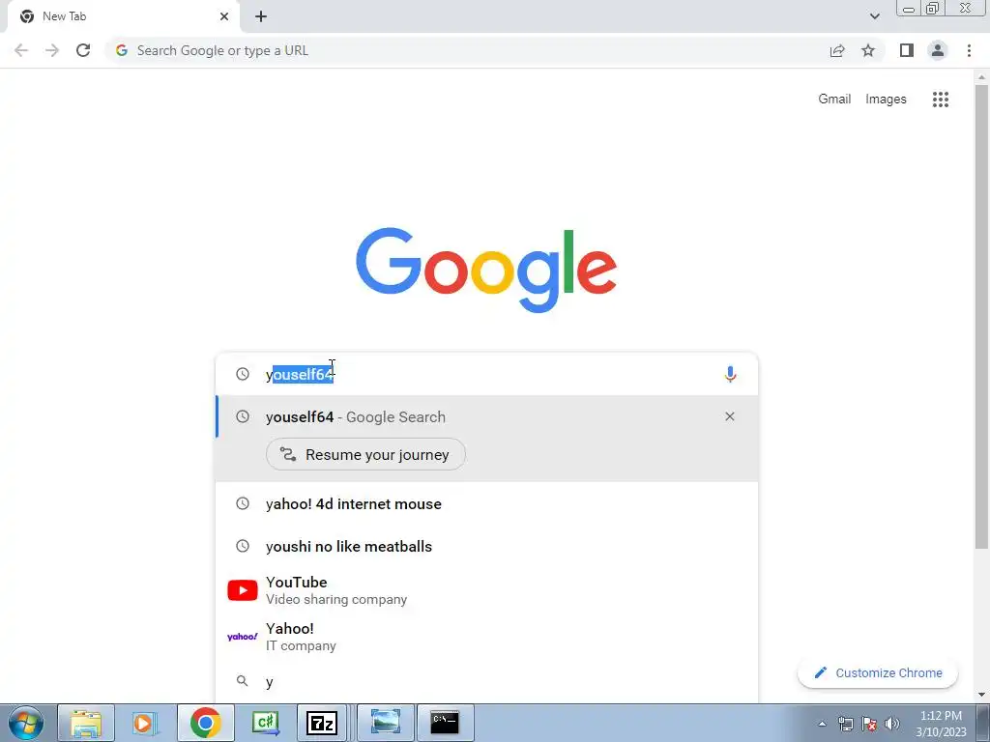Select the plain 'y' search suggestion

487,681
